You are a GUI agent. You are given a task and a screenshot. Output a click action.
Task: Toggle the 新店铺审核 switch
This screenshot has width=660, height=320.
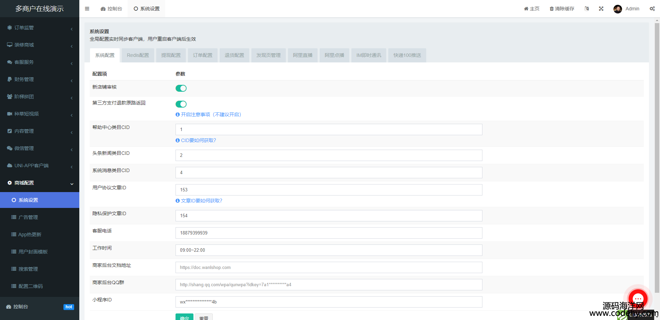[x=181, y=88]
